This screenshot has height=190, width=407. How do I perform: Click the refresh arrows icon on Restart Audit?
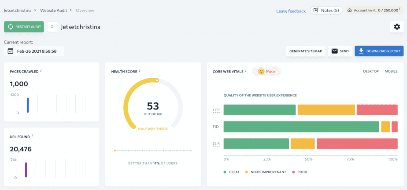pos(11,27)
